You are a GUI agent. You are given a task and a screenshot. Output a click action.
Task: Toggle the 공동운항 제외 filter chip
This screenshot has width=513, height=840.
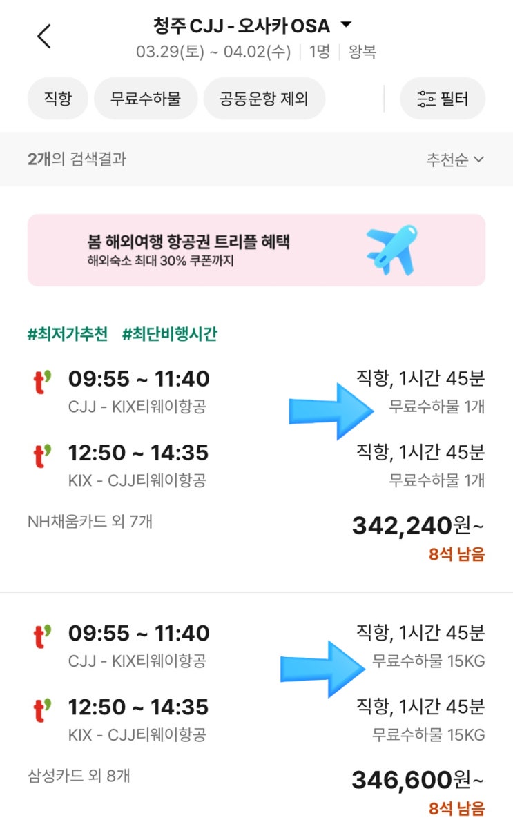[264, 99]
